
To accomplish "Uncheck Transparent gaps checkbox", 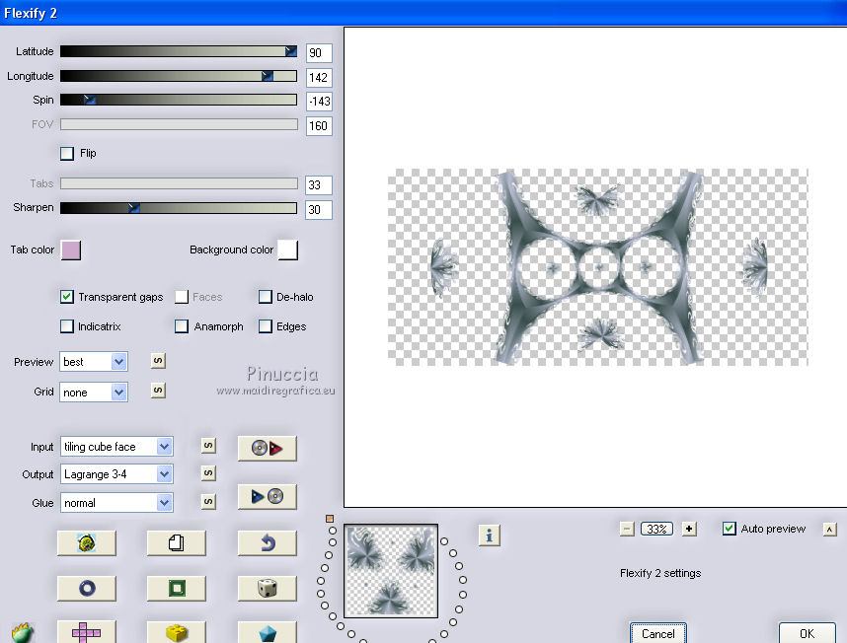I will tap(67, 297).
